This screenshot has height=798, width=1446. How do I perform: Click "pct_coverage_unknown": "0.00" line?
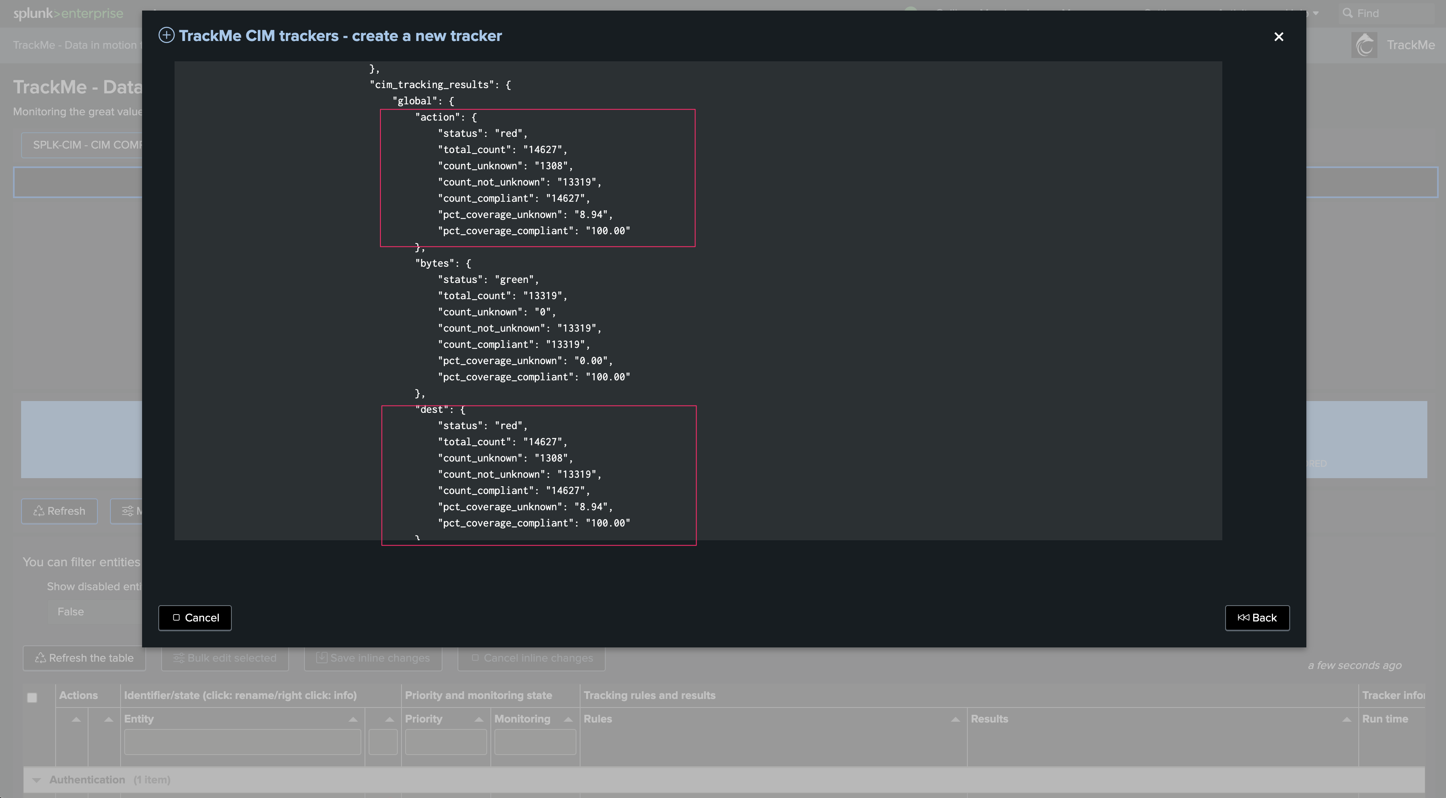[525, 361]
